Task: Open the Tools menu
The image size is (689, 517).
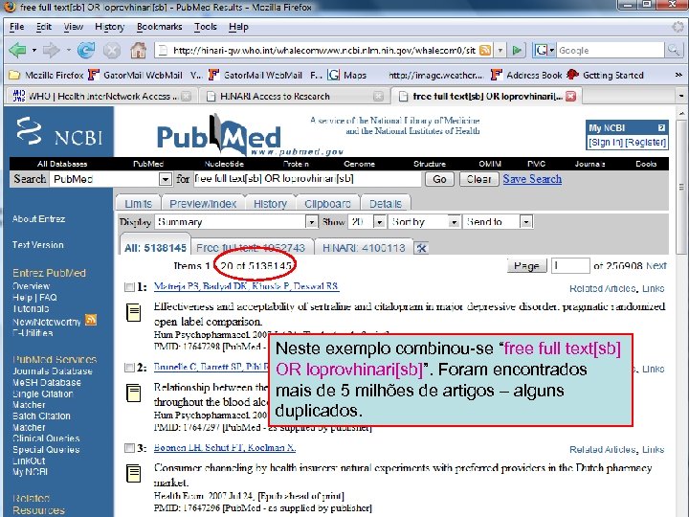Action: (x=206, y=27)
